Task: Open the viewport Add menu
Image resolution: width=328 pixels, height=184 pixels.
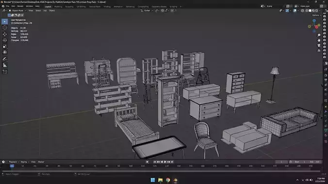Action: coord(45,11)
